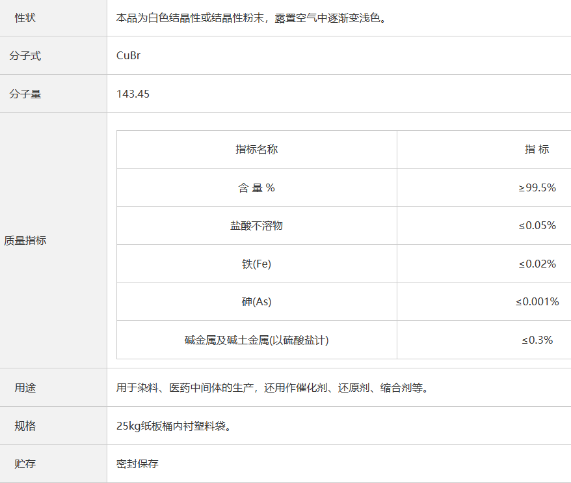
Task: Select the 143.45 molecular weight value
Action: pos(133,94)
